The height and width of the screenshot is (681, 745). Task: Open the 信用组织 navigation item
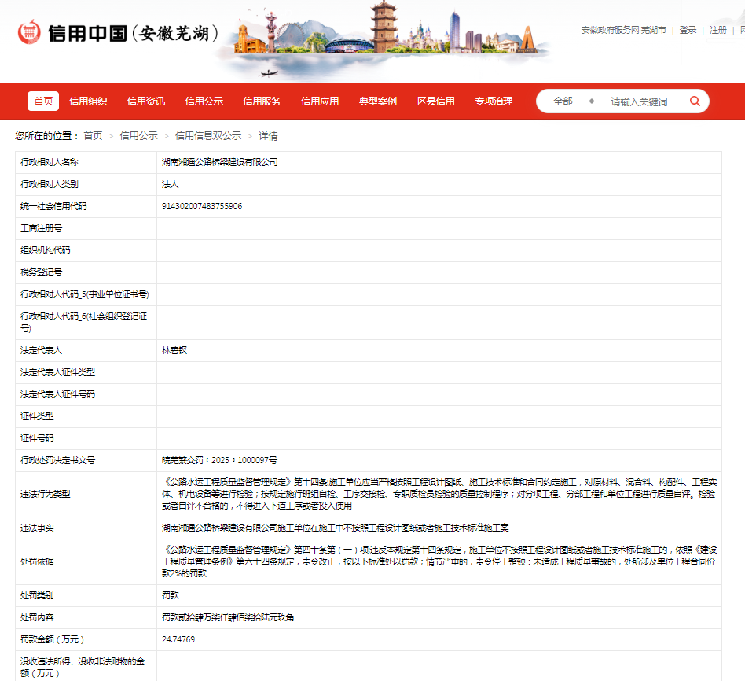pyautogui.click(x=88, y=101)
